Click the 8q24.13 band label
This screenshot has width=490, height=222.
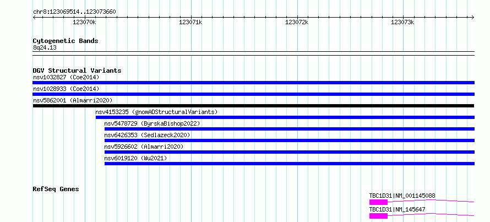pyautogui.click(x=45, y=47)
